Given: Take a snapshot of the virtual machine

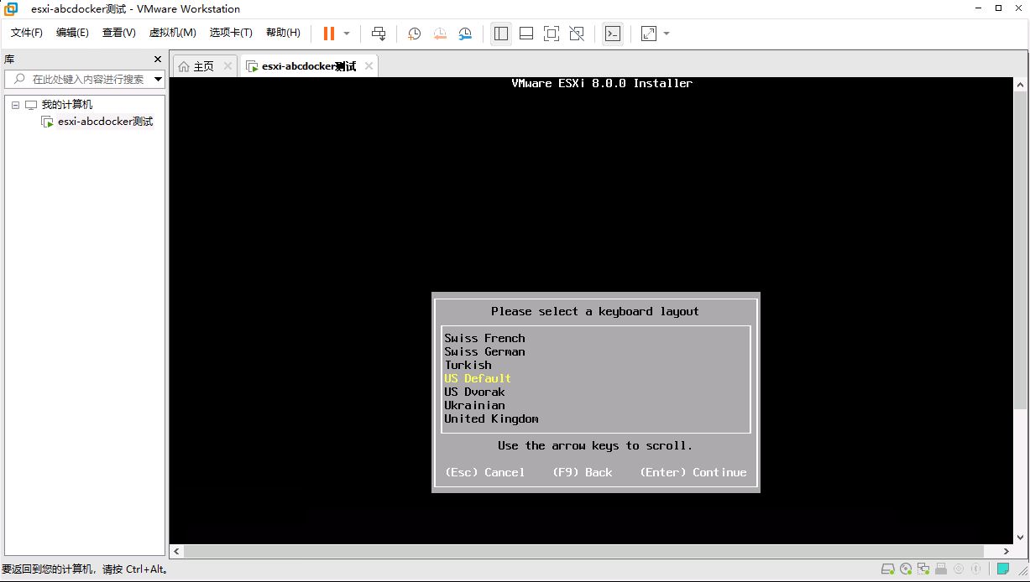Looking at the screenshot, I should (414, 34).
